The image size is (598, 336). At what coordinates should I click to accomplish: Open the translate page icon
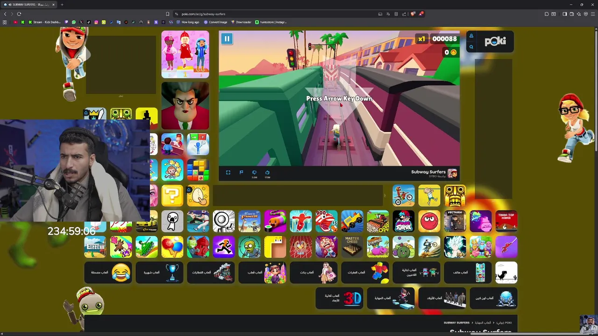click(388, 14)
